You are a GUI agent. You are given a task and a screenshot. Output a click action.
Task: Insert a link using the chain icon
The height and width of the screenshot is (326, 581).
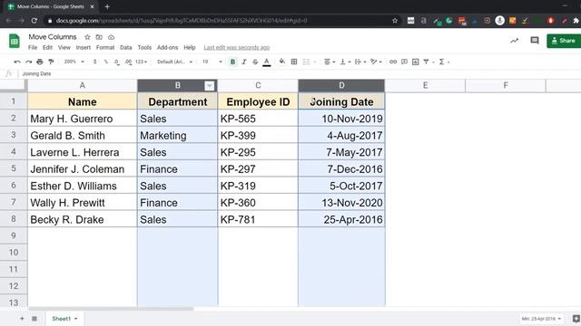[x=393, y=62]
